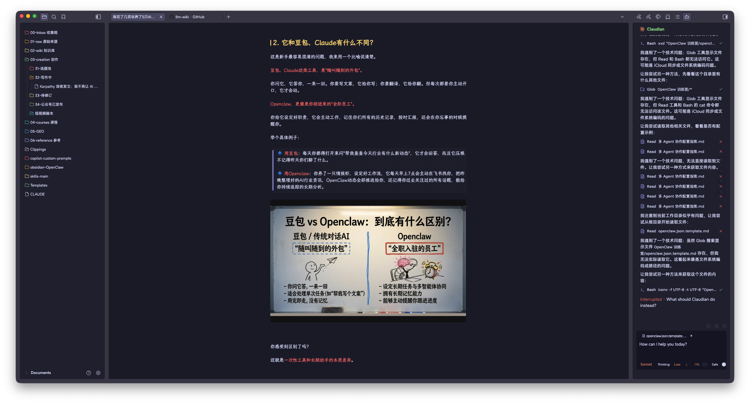Expand the Bash xxd OpenClaw tool call
The height and width of the screenshot is (404, 750).
(681, 43)
